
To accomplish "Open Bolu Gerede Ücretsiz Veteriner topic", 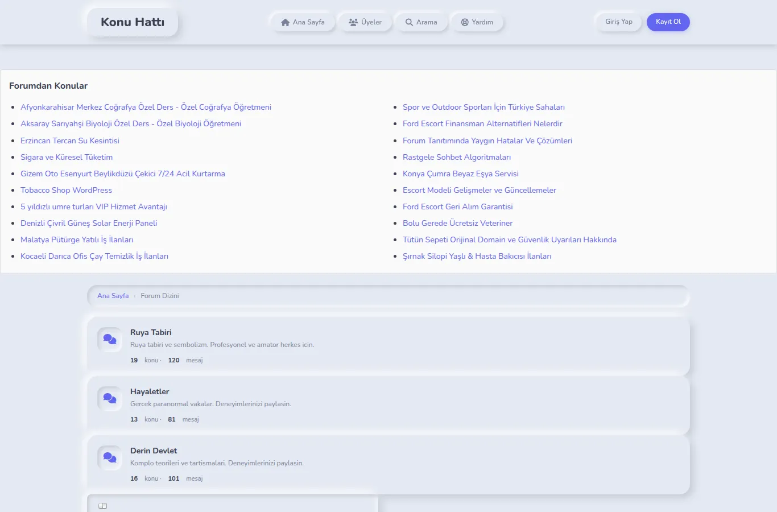I will (457, 223).
